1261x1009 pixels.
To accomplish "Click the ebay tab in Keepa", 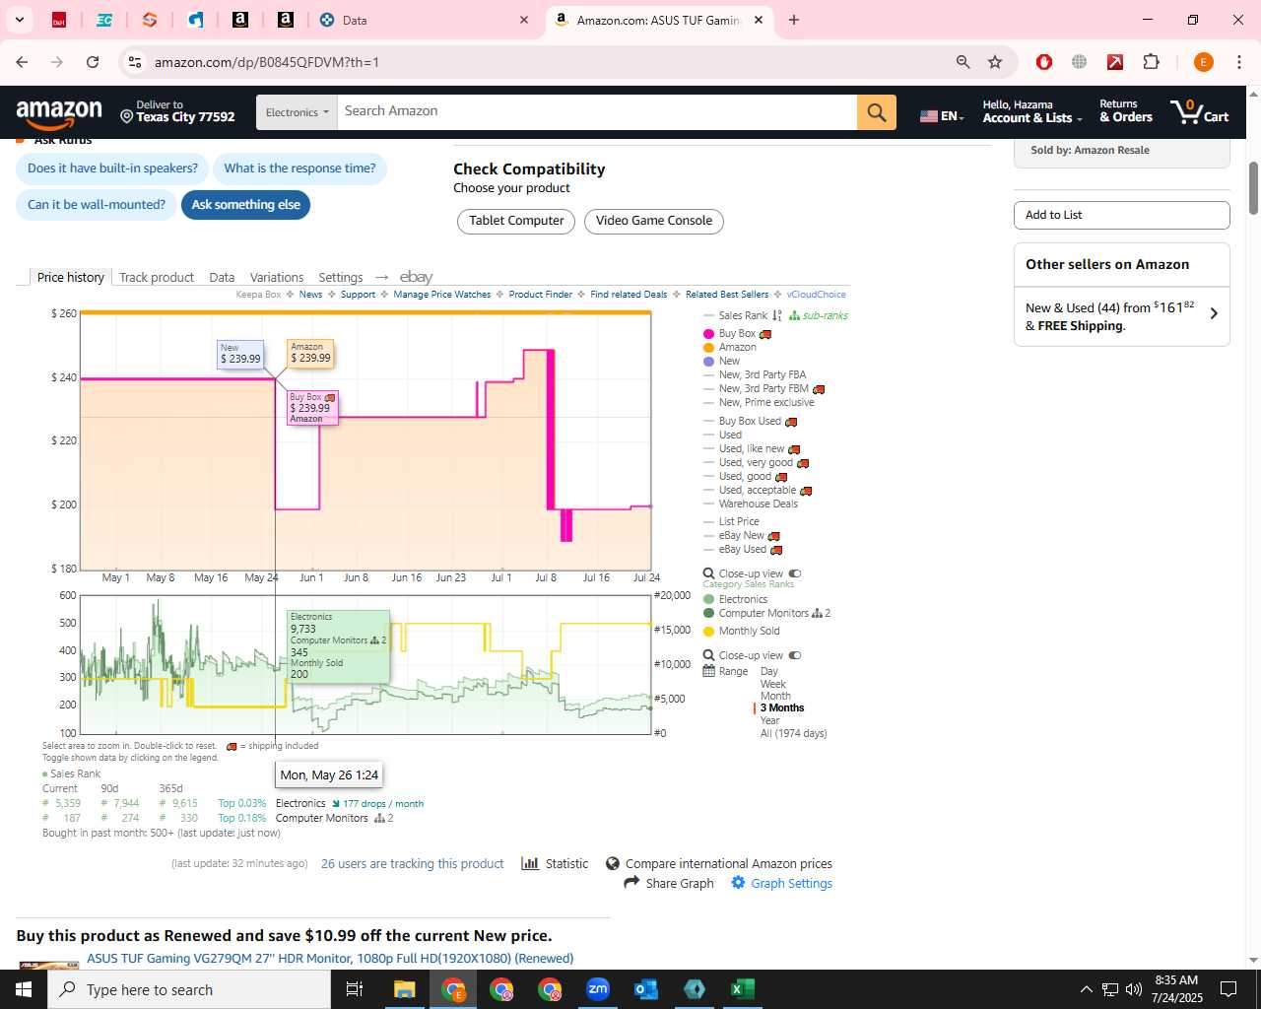I will coord(416,277).
